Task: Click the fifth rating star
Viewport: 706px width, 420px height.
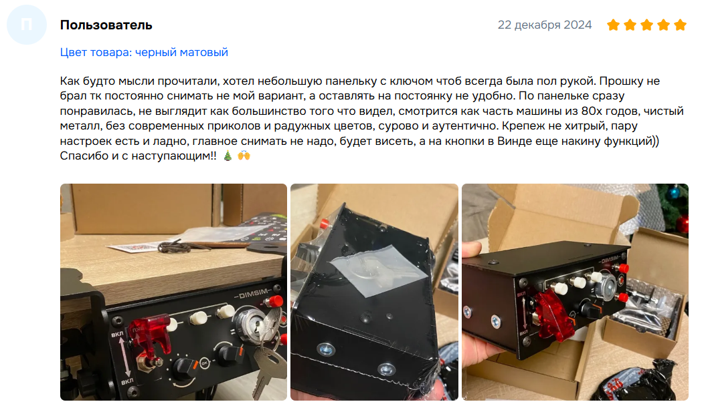Action: [680, 25]
